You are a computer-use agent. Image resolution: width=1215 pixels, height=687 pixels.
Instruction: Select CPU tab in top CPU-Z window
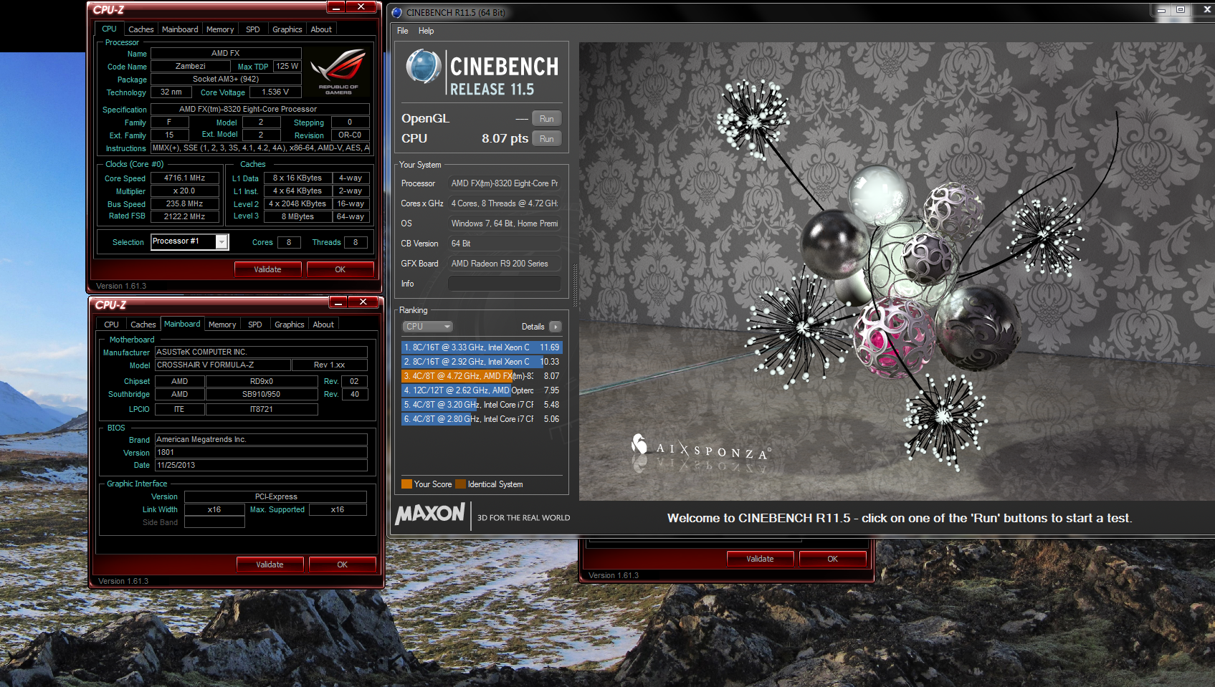tap(109, 29)
